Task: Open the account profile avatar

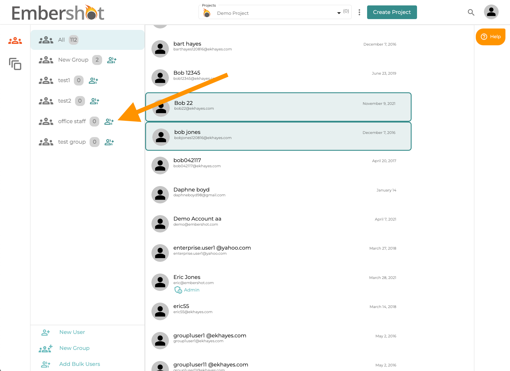Action: tap(491, 12)
